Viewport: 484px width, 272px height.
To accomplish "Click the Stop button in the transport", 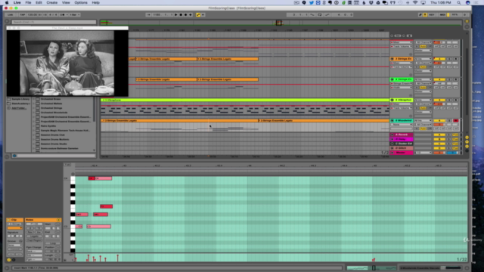I will pos(181,14).
